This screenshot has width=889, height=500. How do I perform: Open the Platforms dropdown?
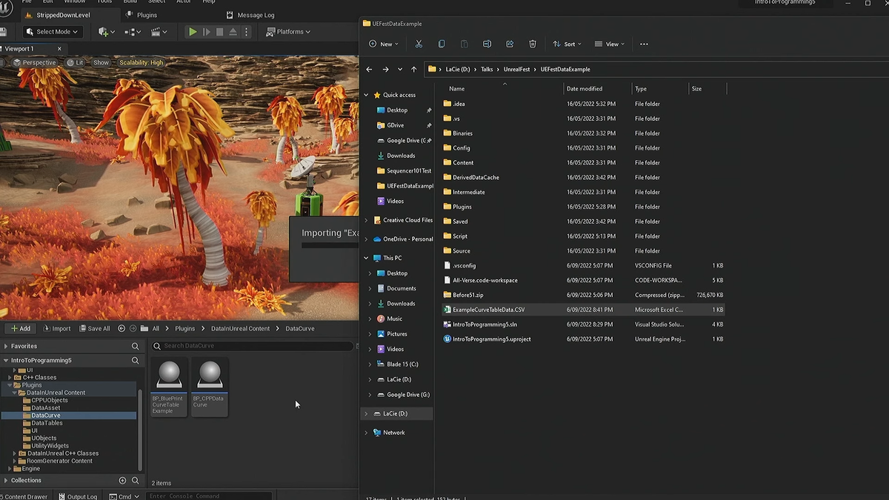point(289,32)
